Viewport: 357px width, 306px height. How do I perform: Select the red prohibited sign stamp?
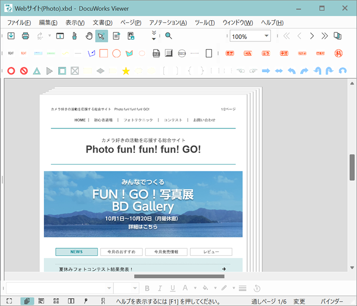click(24, 71)
